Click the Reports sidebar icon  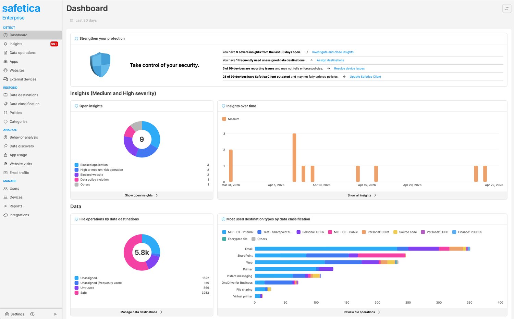coord(5,206)
